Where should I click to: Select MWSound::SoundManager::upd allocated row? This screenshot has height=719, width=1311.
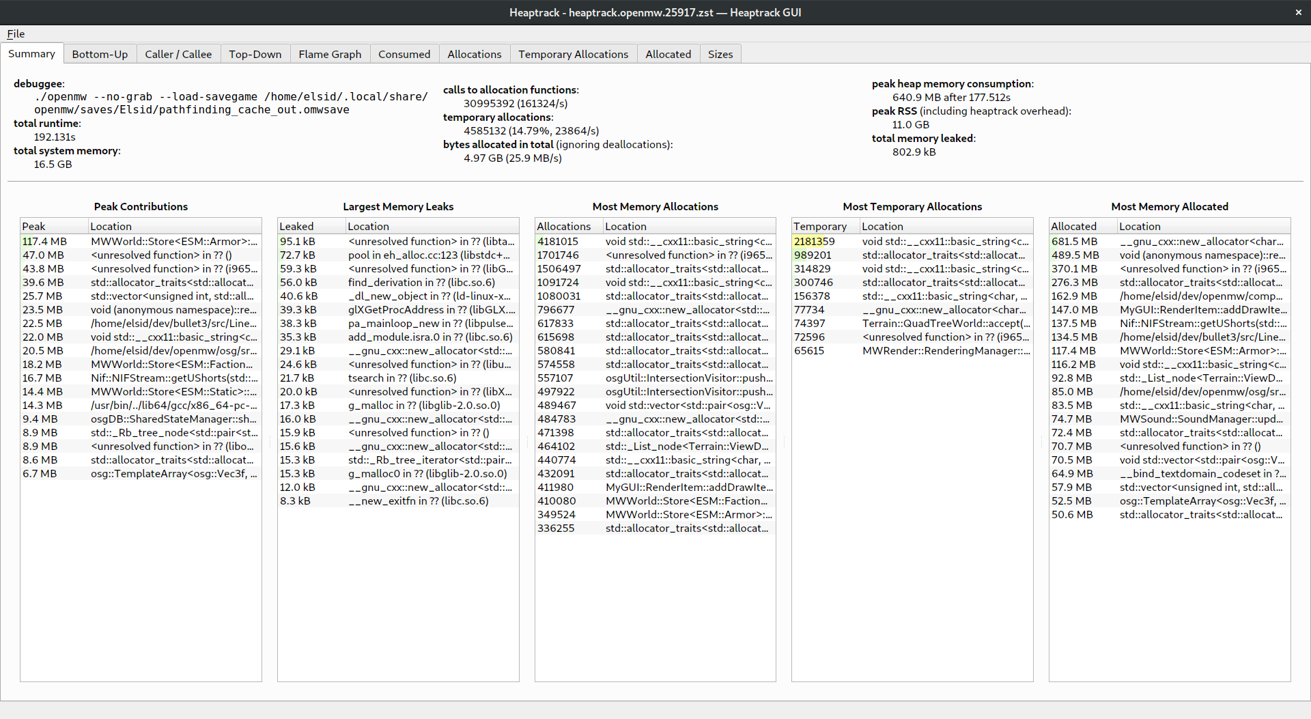(x=1170, y=419)
